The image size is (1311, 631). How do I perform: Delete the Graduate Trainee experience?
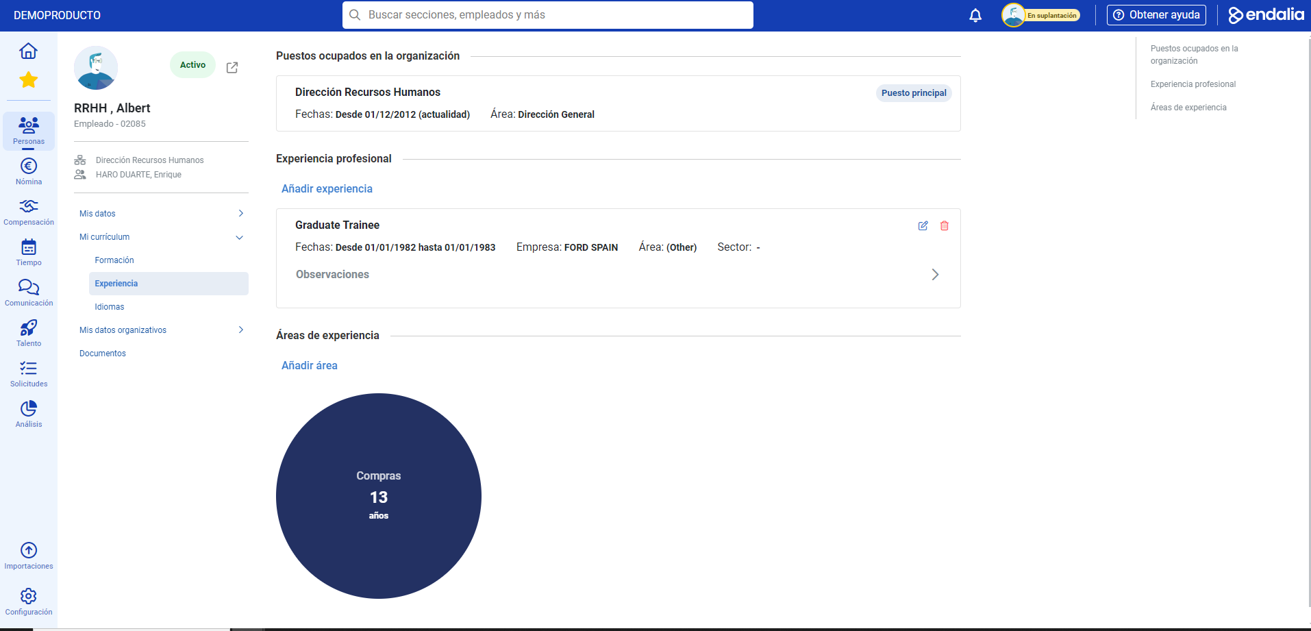click(945, 225)
